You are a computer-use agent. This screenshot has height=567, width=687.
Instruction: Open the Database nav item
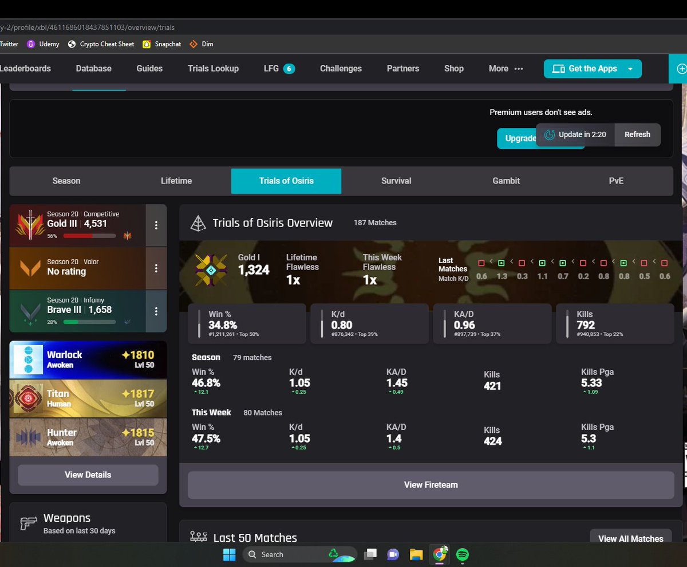94,68
